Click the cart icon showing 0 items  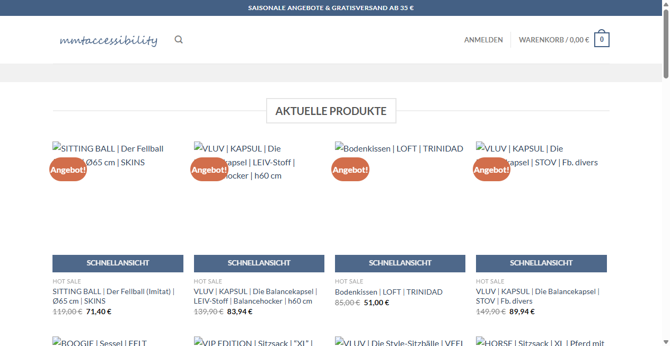tap(602, 39)
